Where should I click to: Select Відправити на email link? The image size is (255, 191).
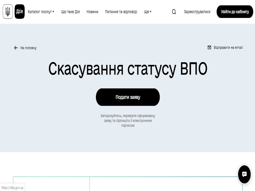[228, 47]
